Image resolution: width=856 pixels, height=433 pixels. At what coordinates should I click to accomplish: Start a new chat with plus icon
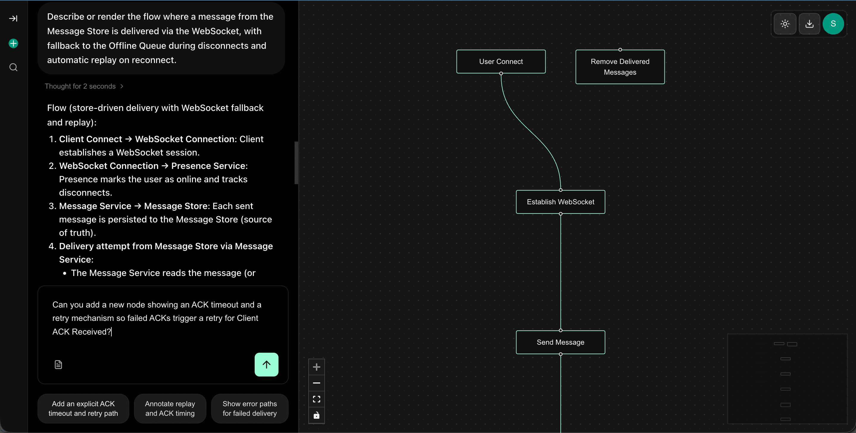[13, 43]
